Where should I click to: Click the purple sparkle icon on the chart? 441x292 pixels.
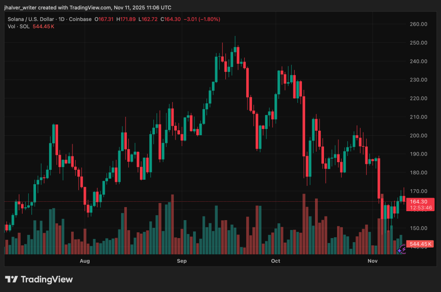[400, 251]
